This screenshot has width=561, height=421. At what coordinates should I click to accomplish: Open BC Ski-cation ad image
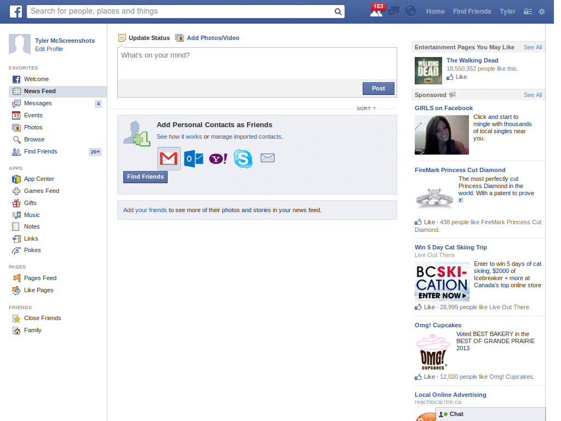[442, 281]
